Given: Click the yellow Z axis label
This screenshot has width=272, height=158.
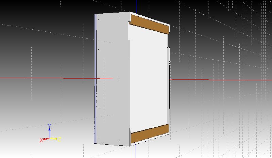Looking at the screenshot, I should [x=59, y=139].
